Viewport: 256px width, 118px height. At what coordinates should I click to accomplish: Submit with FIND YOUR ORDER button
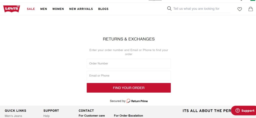129,88
